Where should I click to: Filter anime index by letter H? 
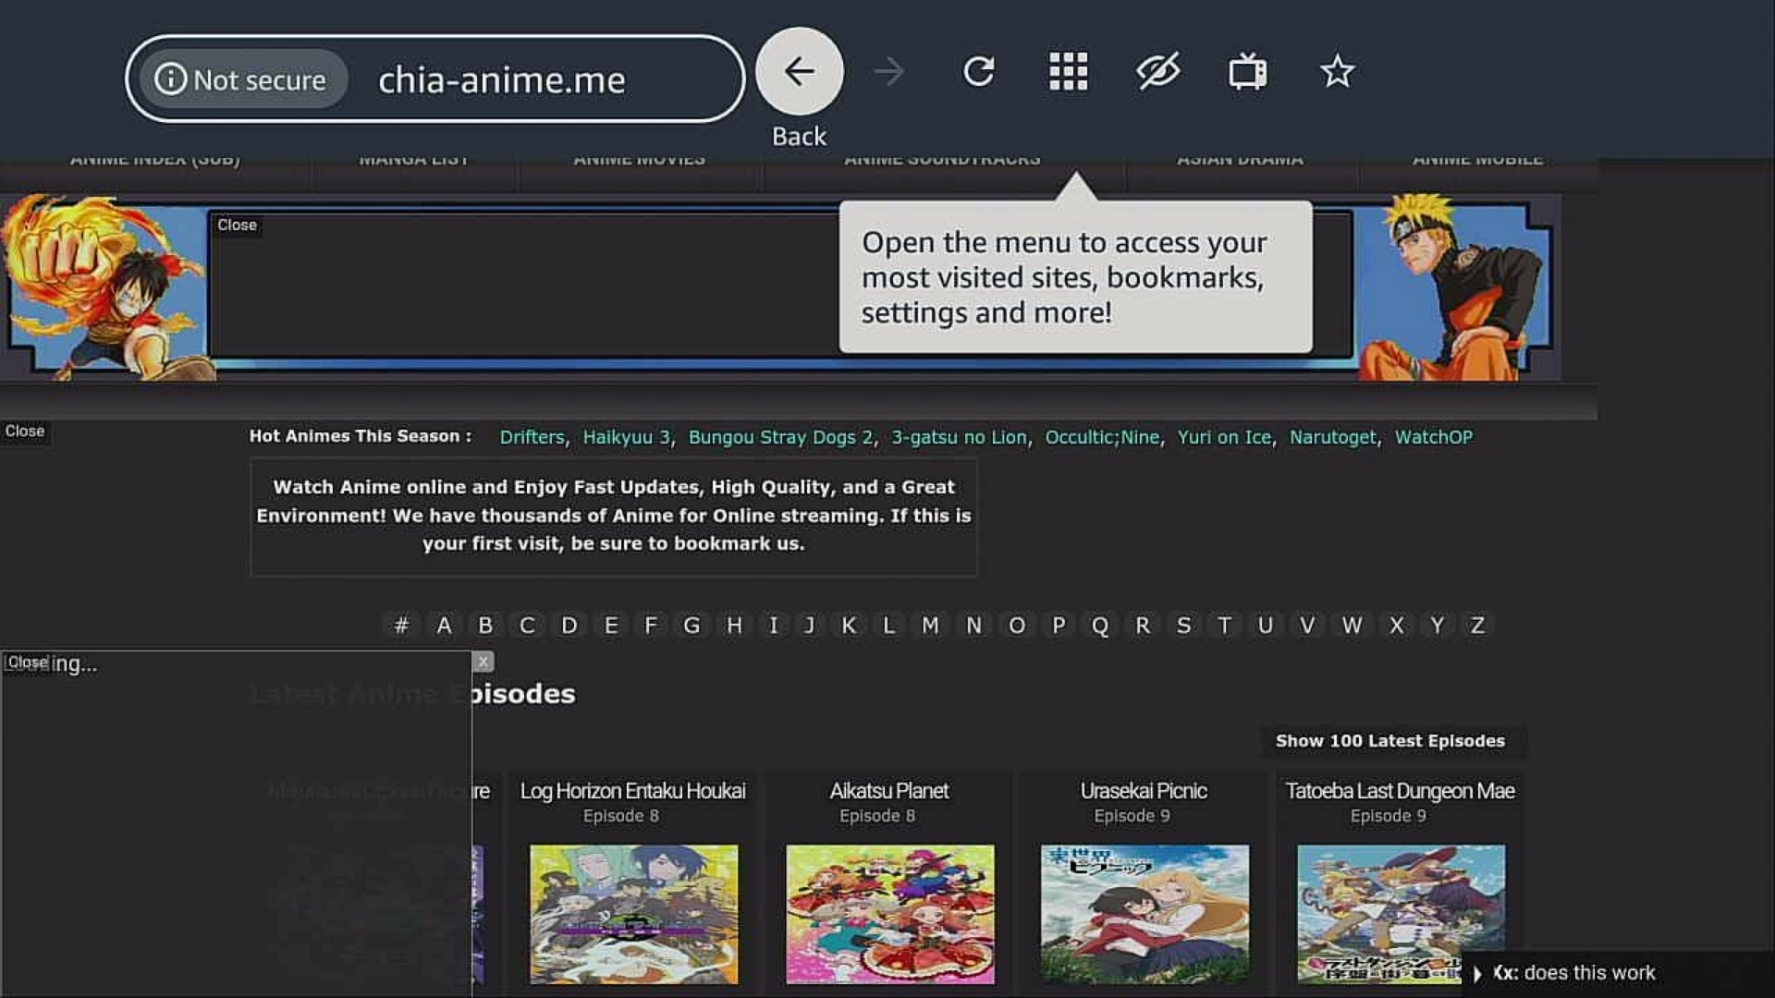pyautogui.click(x=734, y=626)
